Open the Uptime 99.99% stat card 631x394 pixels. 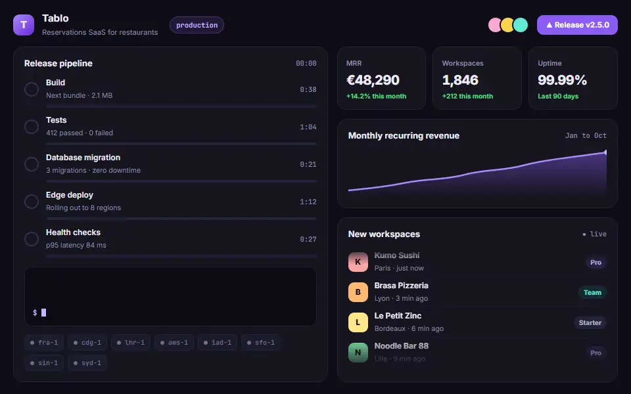pyautogui.click(x=573, y=78)
